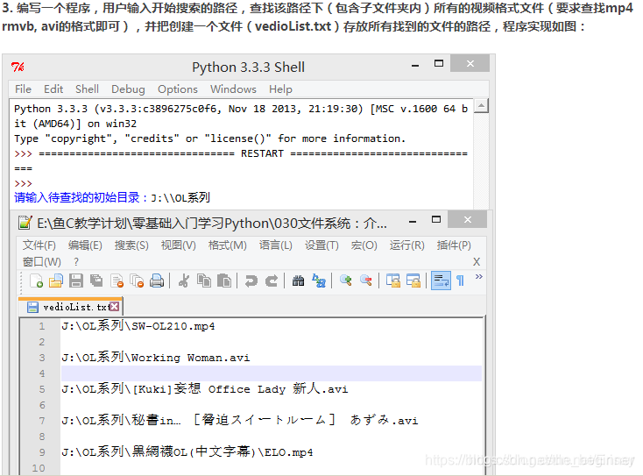Open the 搜索(S) menu
Screen dimensions: 643x476
(131, 245)
